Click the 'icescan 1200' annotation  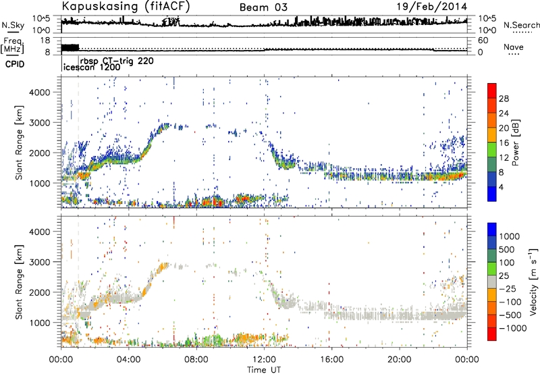click(x=92, y=67)
